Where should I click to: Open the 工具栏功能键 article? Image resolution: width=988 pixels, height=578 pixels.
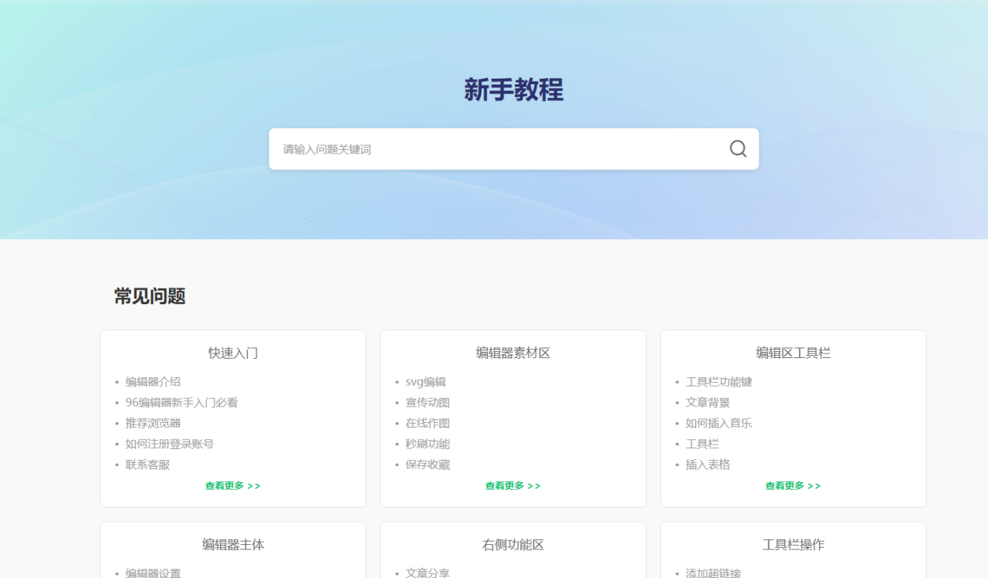pyautogui.click(x=719, y=382)
